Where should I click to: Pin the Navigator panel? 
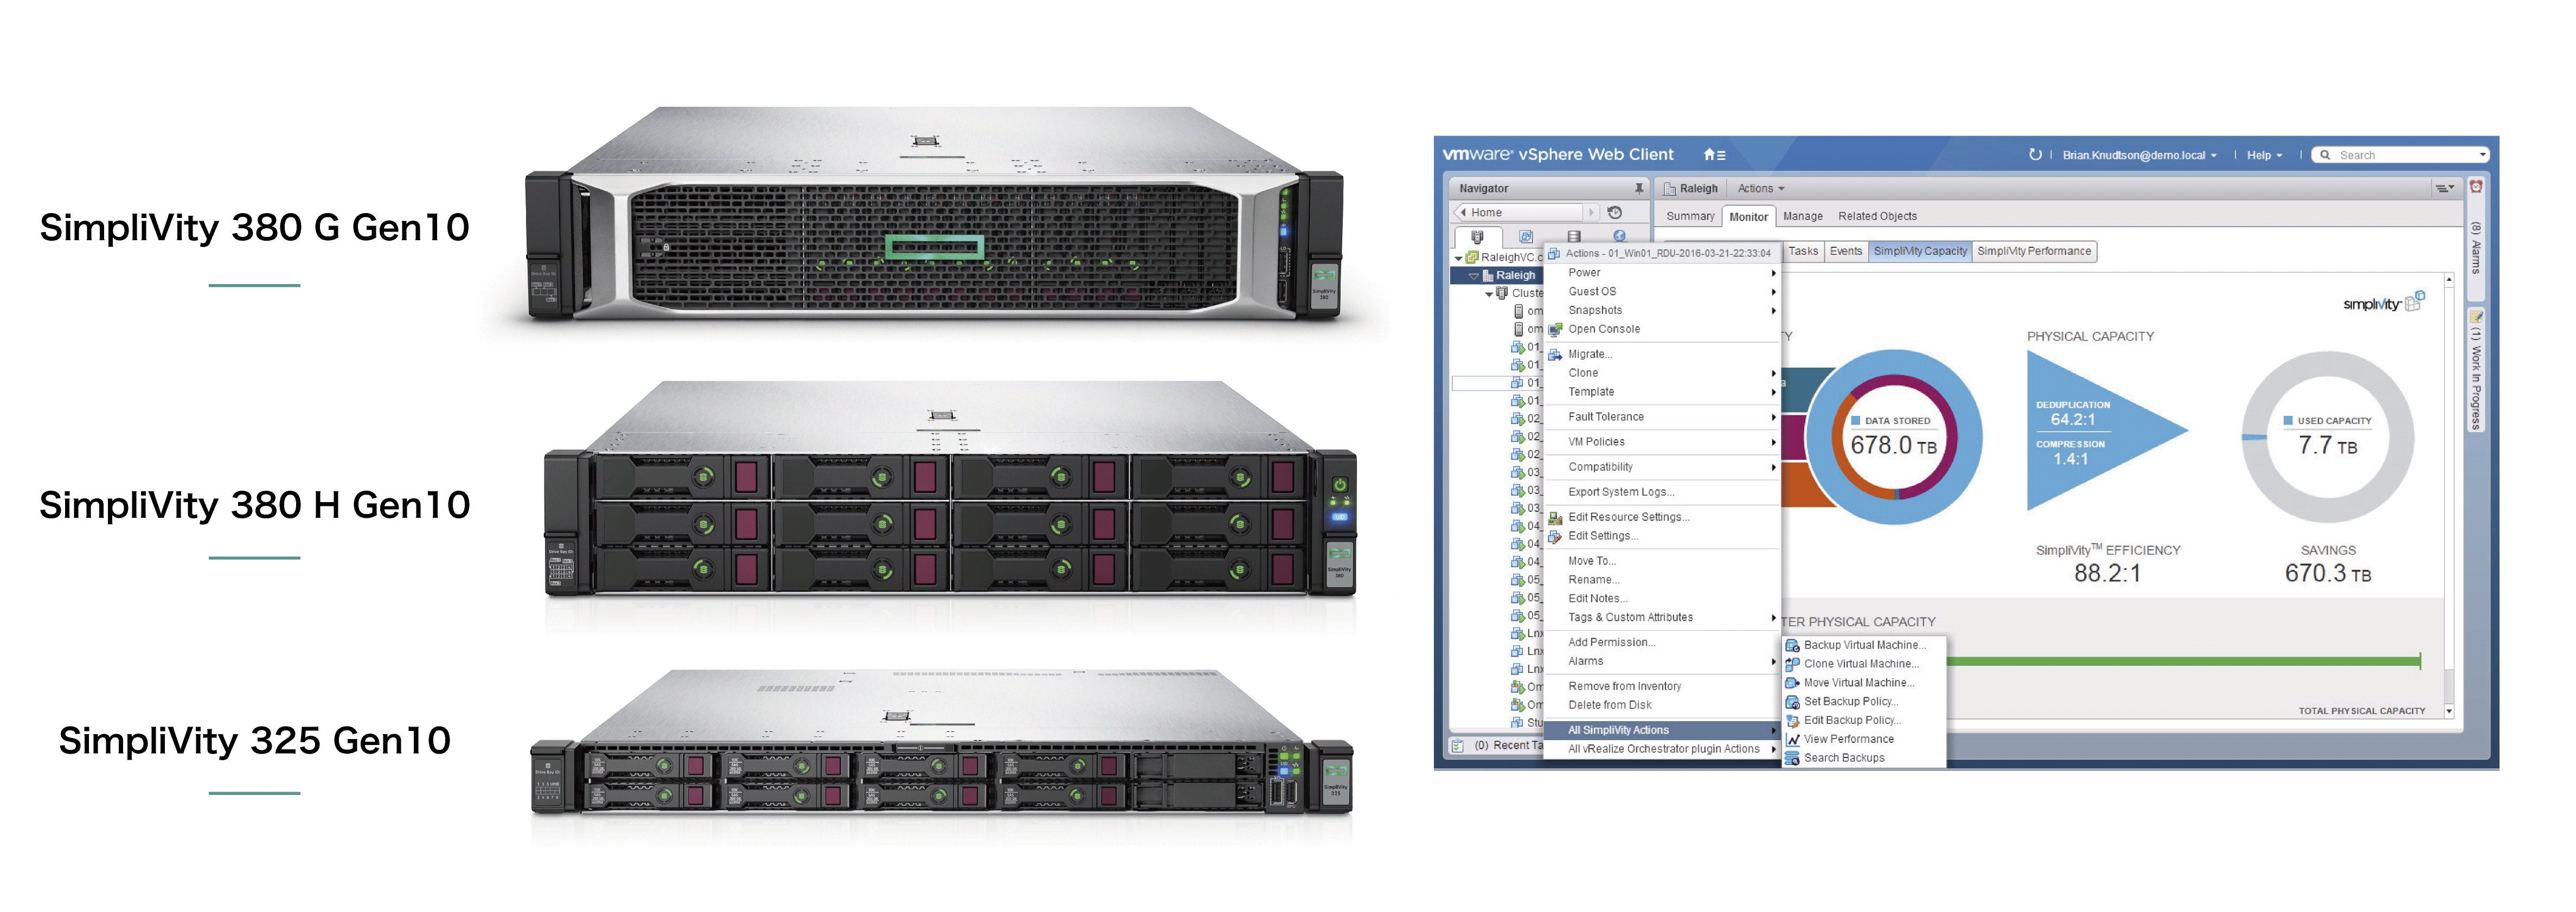[x=1639, y=188]
